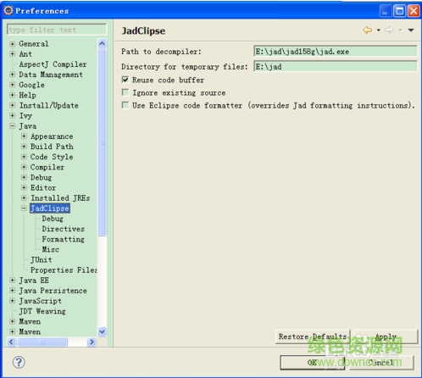
Task: Expand the General tree node
Action: pos(12,44)
